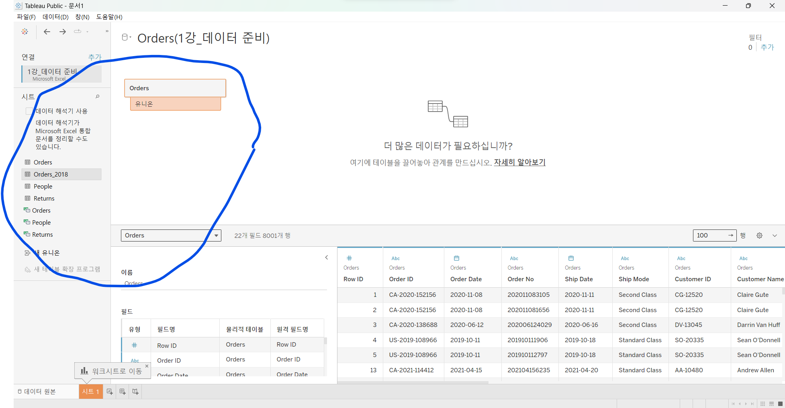Image resolution: width=785 pixels, height=408 pixels.
Task: Click the 워크시트로 이동 button
Action: point(112,371)
